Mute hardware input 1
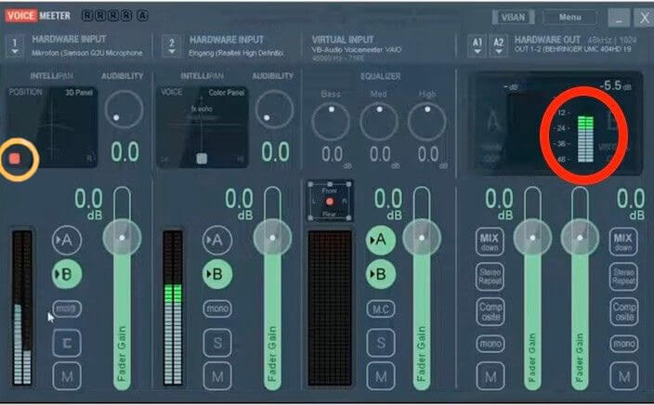The image size is (654, 405). [x=67, y=376]
